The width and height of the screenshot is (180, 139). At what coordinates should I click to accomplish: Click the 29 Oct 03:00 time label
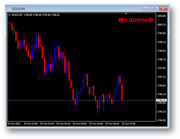(31, 124)
